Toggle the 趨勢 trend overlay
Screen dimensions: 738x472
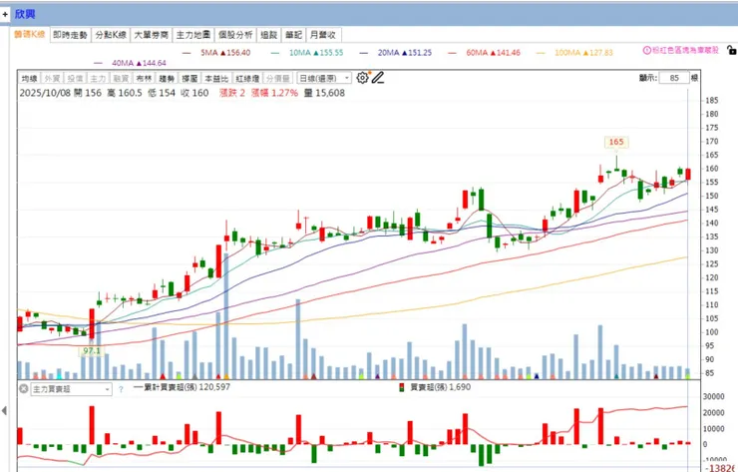coord(167,78)
